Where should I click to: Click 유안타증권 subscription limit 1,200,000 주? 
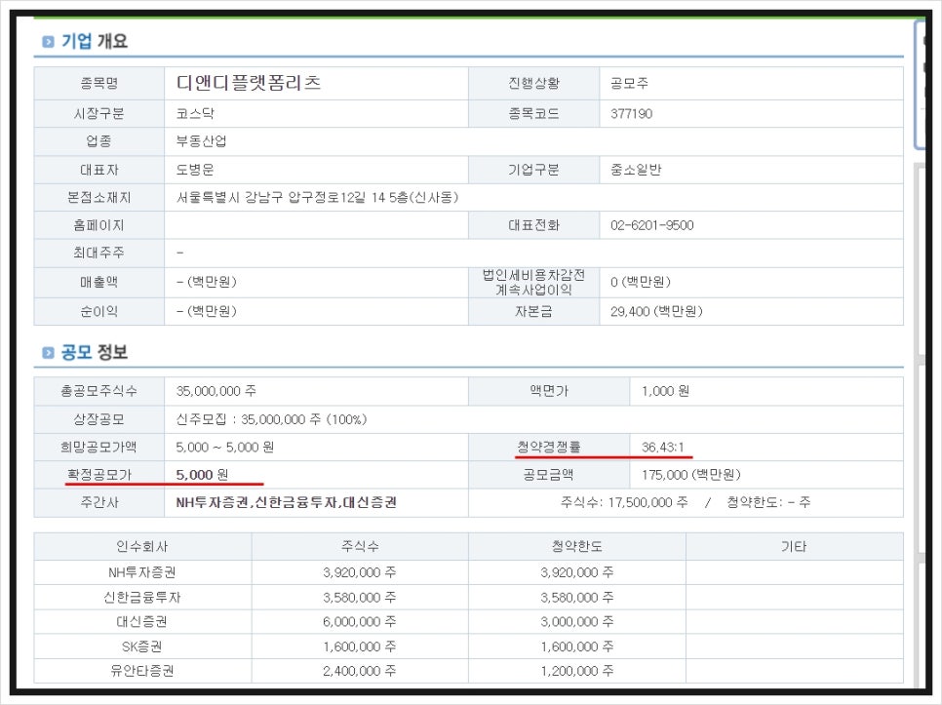click(576, 671)
